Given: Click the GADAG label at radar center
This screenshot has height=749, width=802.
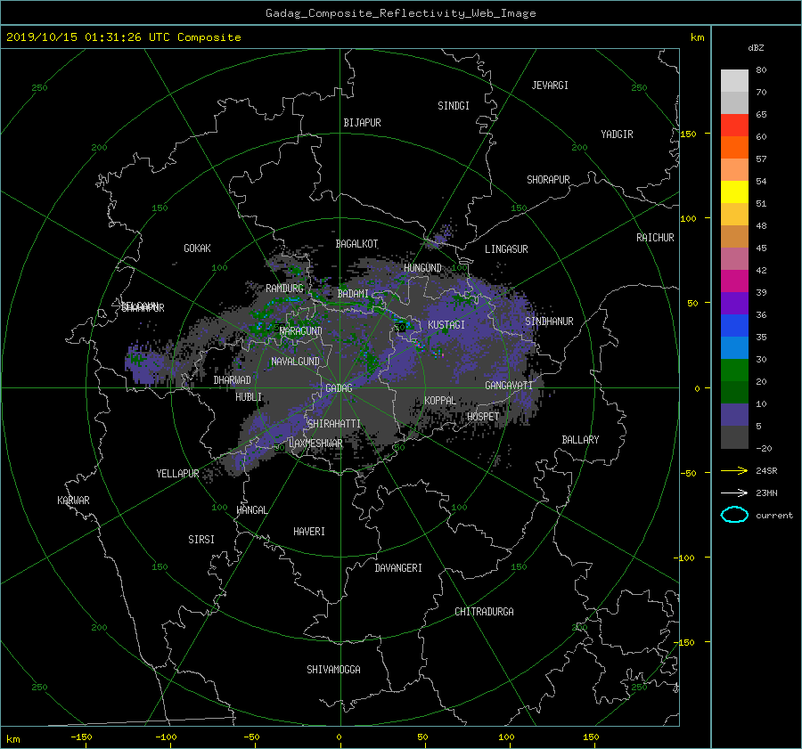Looking at the screenshot, I should click(x=339, y=388).
